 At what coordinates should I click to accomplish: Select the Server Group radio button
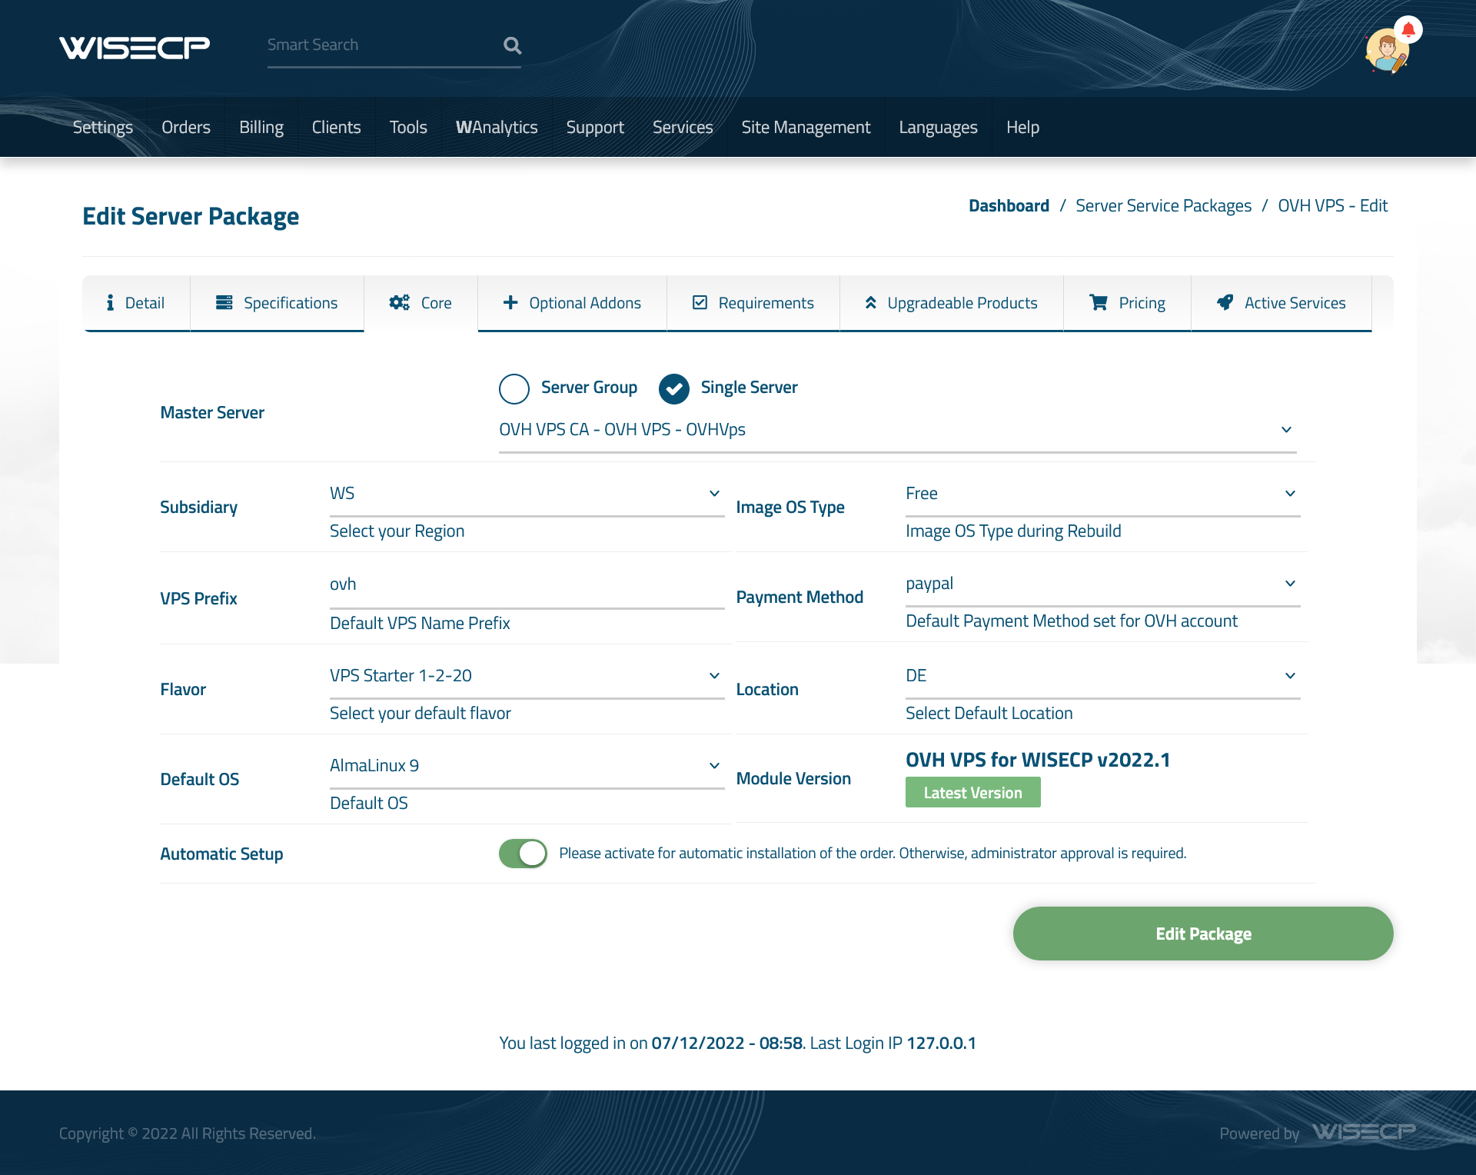(514, 389)
